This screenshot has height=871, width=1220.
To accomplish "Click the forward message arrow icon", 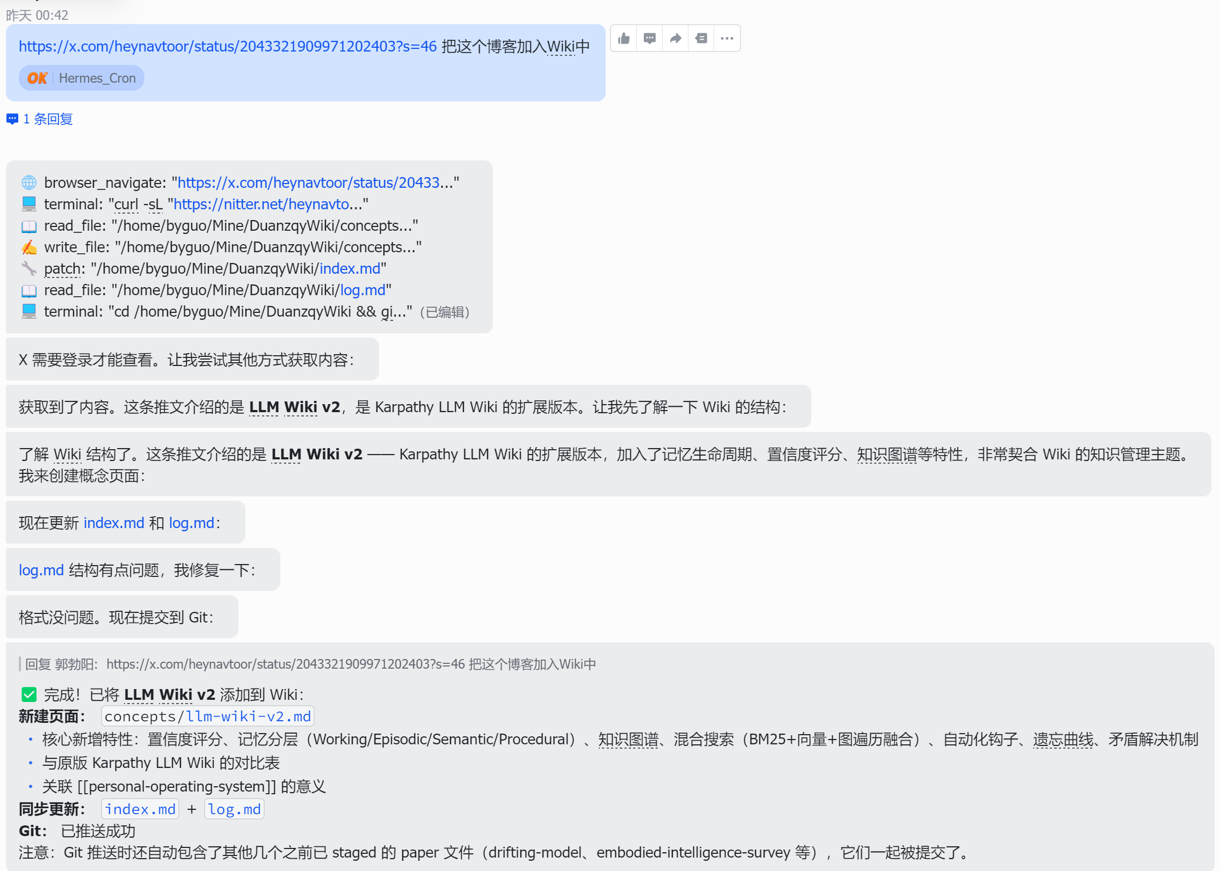I will 675,38.
